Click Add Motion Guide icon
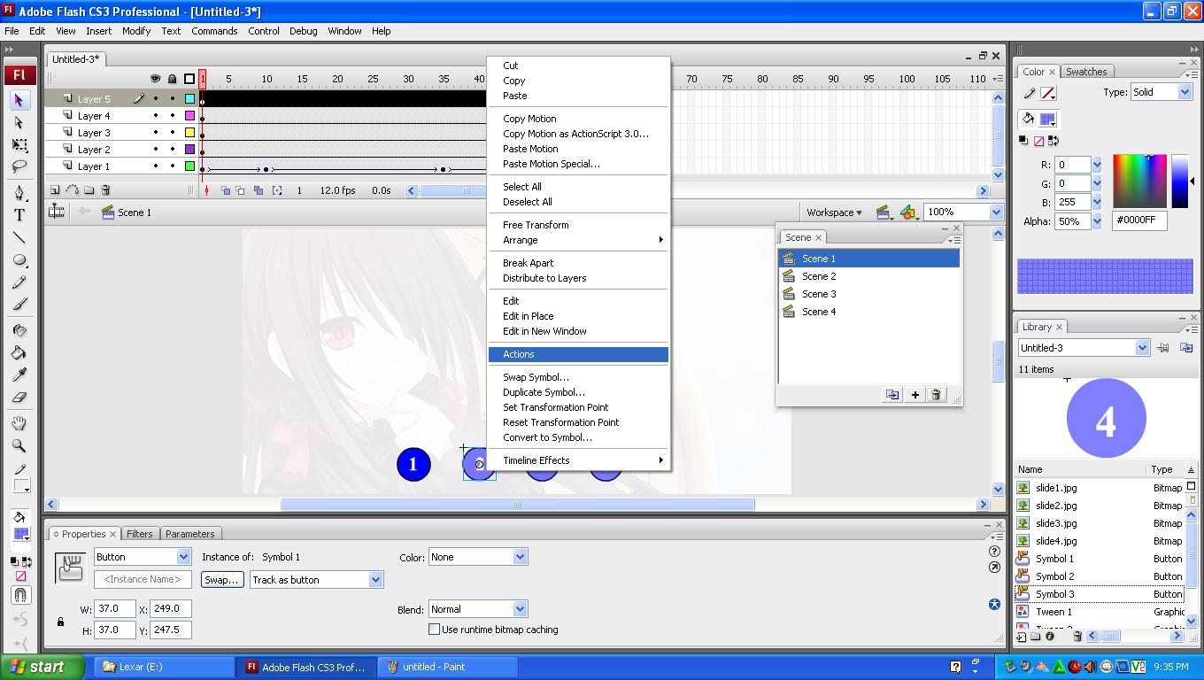Viewport: 1204px width, 680px height. 72,190
